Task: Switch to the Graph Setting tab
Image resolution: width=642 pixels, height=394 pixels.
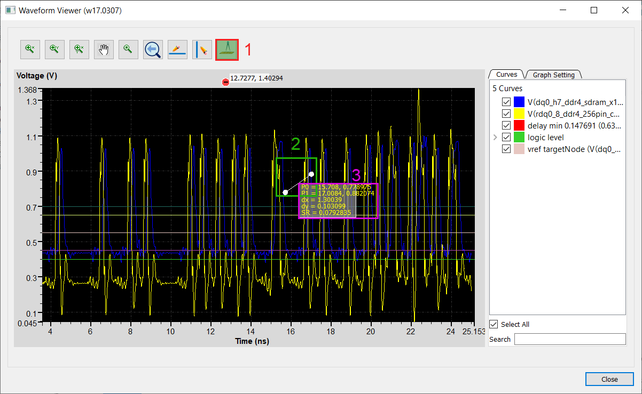Action: pyautogui.click(x=553, y=74)
